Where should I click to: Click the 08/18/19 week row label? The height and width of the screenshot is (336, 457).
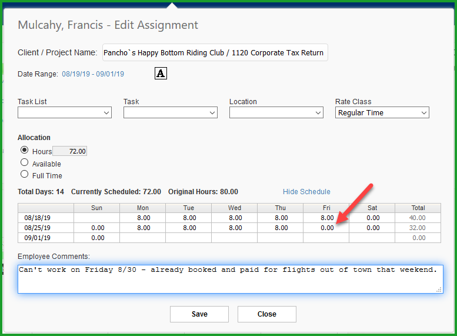click(46, 218)
